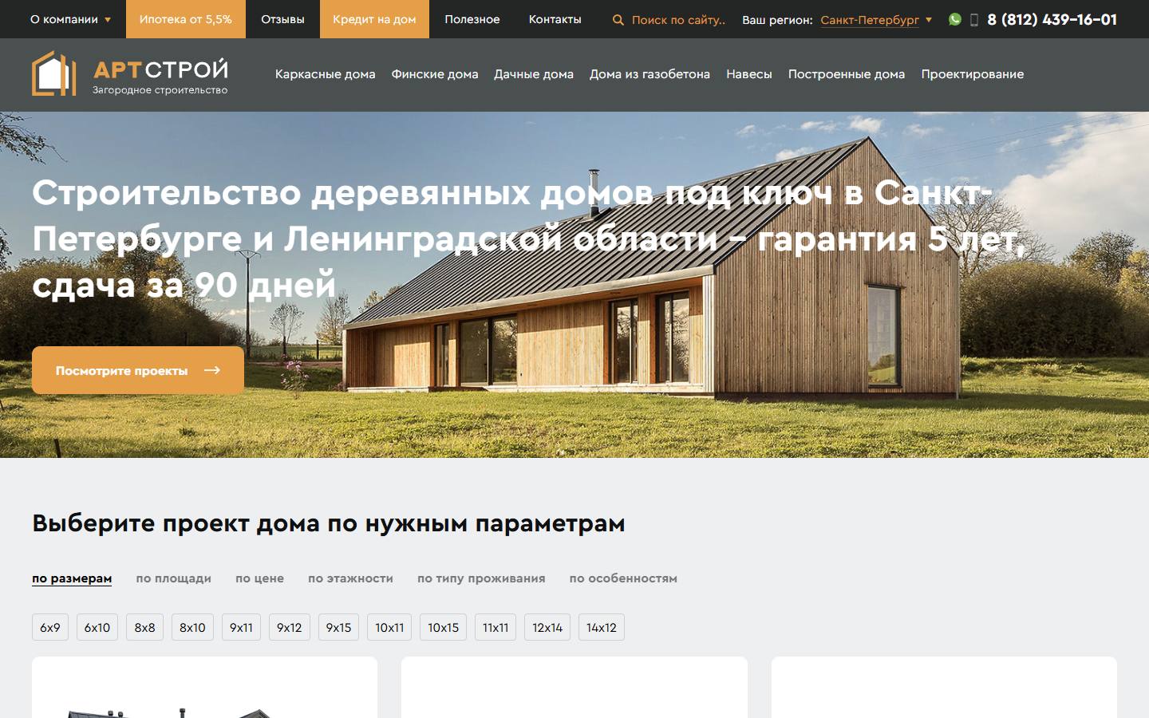Switch to 'по особенностям' filter tab
Image resolution: width=1149 pixels, height=718 pixels.
click(x=623, y=578)
